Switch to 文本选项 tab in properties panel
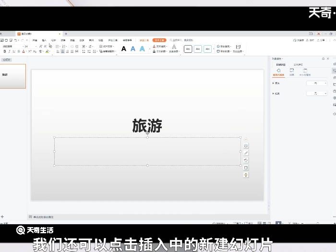The image size is (336, 252). point(298,64)
